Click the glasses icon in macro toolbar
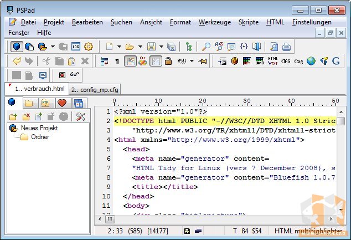The width and height of the screenshot is (351, 240). (x=74, y=74)
